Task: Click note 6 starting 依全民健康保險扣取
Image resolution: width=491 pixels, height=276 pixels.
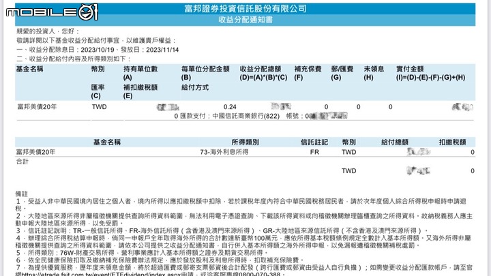Action: 160,260
